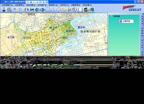Click the blue flask icon in toolbar
Viewport: 144px width, 104px height.
[x=4, y=10]
